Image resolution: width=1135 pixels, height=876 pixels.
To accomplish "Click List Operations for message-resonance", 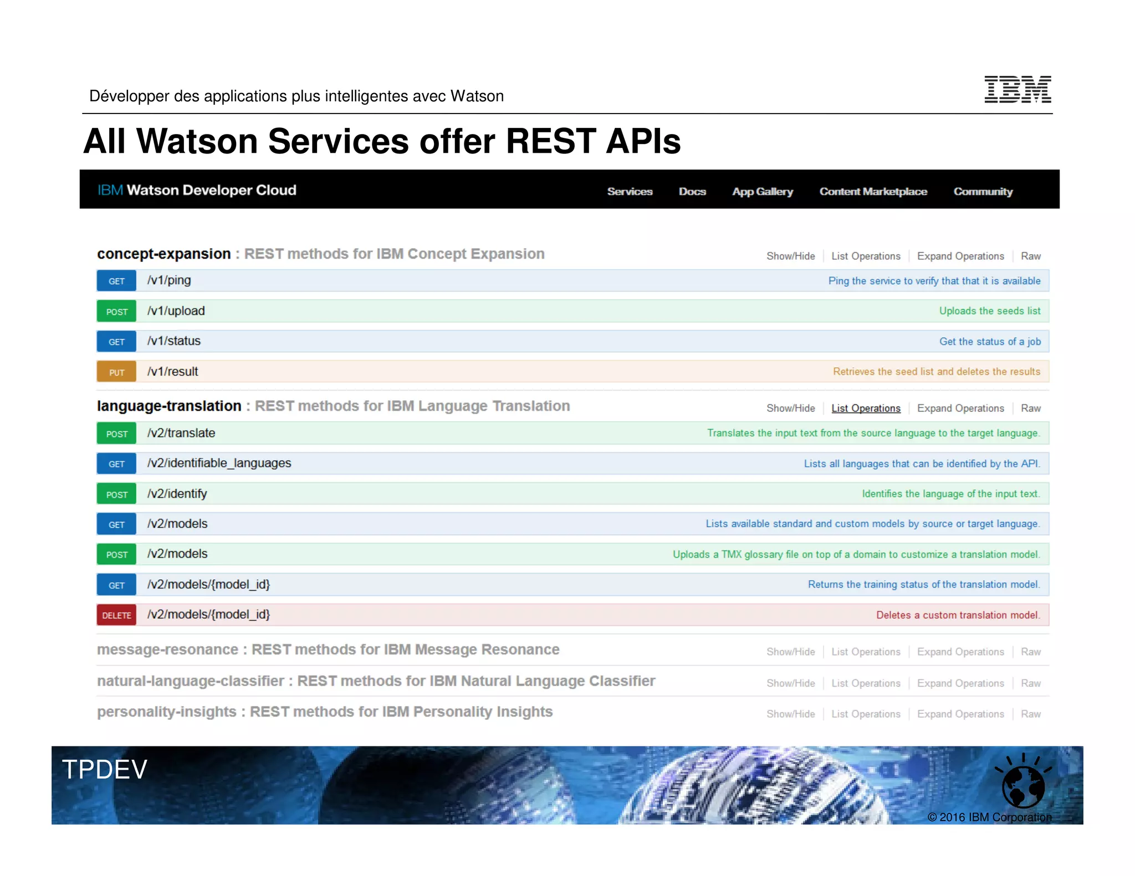I will tap(866, 652).
